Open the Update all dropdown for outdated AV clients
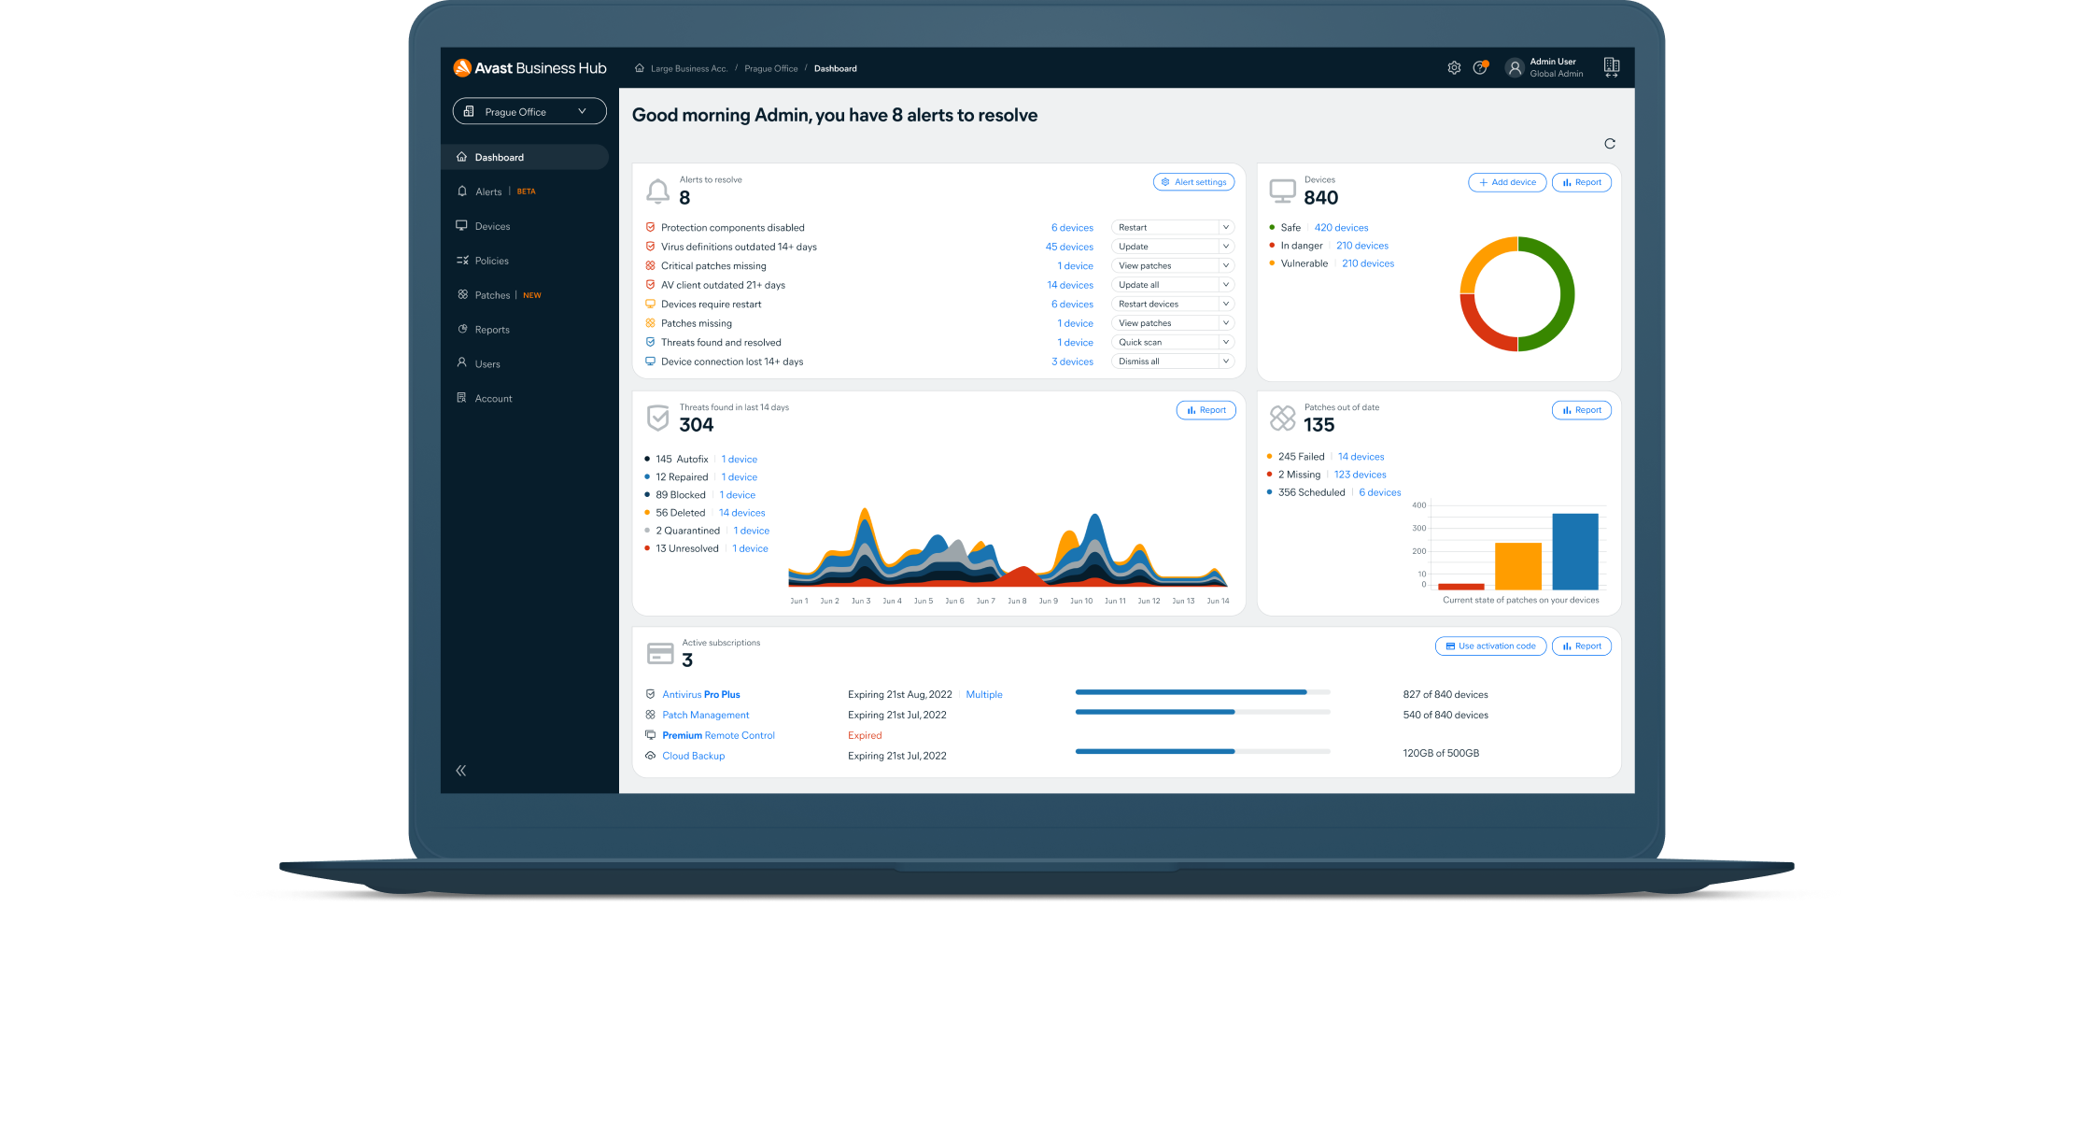The image size is (2073, 1121). tap(1172, 284)
